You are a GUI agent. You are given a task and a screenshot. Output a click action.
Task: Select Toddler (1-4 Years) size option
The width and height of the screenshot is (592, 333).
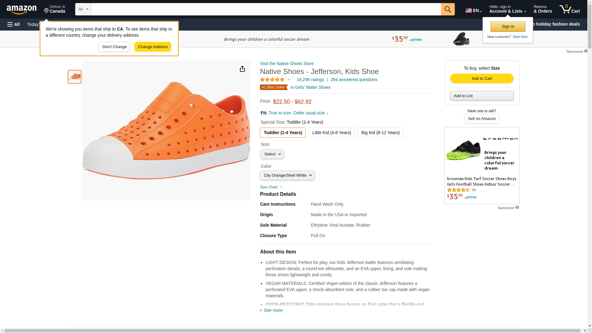(282, 133)
